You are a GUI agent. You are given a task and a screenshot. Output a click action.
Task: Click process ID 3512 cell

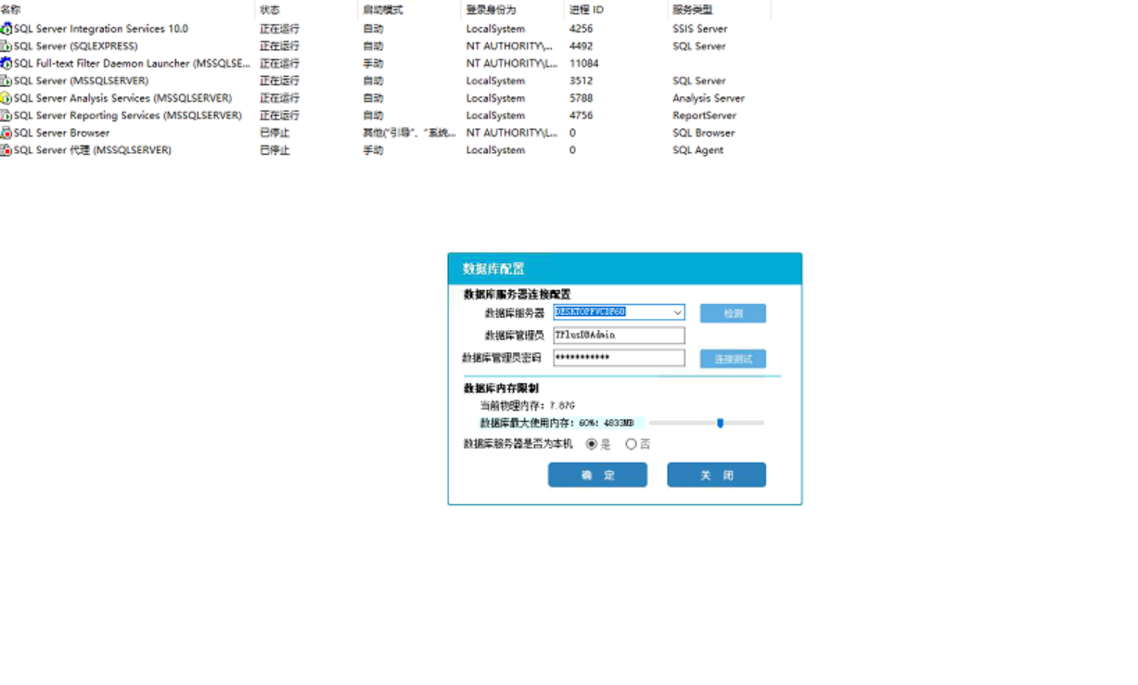[581, 81]
